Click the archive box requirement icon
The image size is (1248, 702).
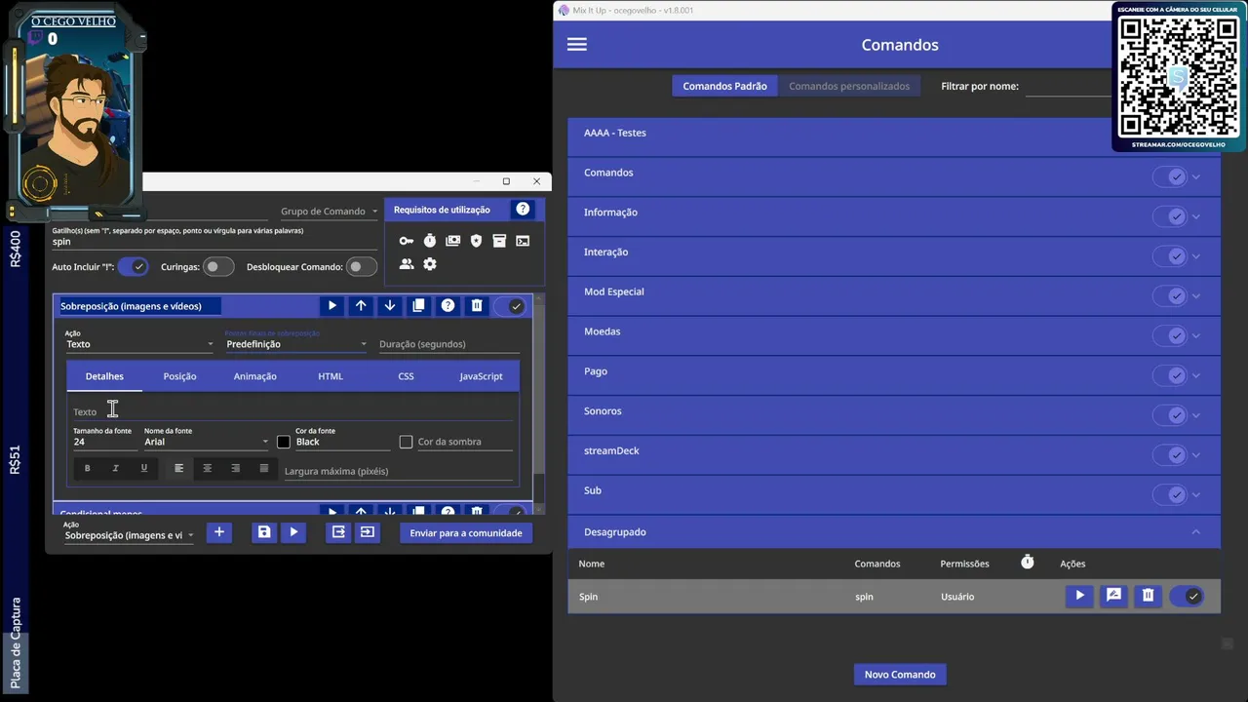coord(499,241)
